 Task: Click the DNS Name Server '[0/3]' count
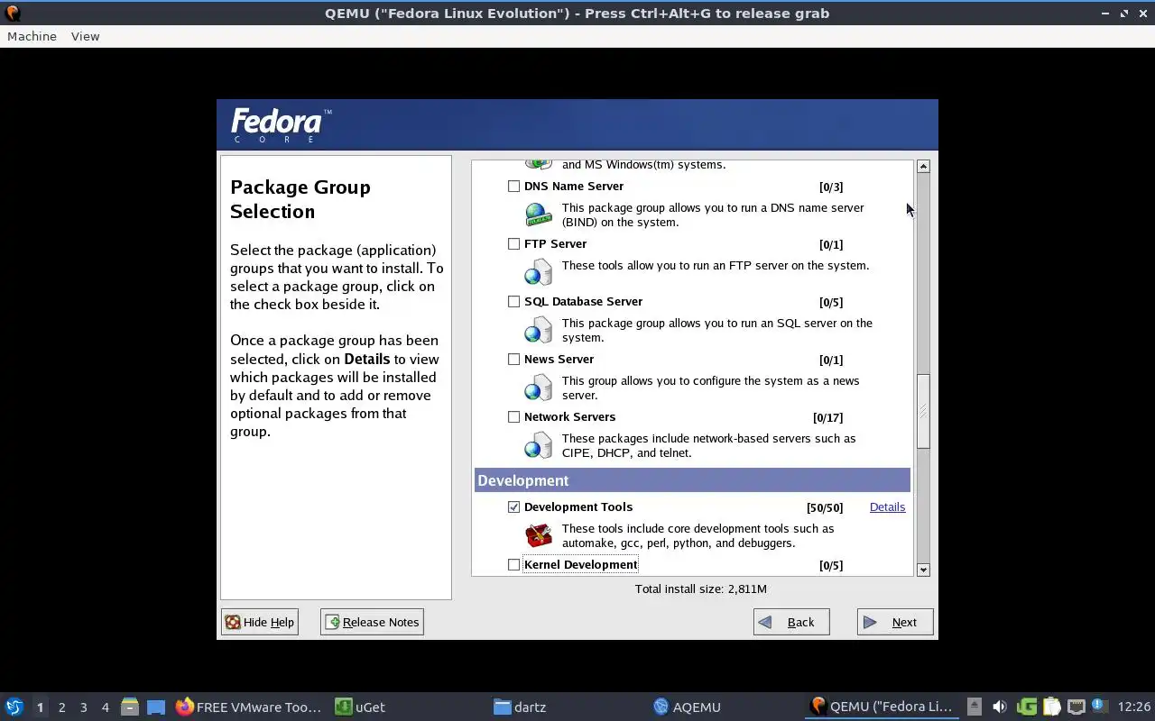tap(831, 187)
